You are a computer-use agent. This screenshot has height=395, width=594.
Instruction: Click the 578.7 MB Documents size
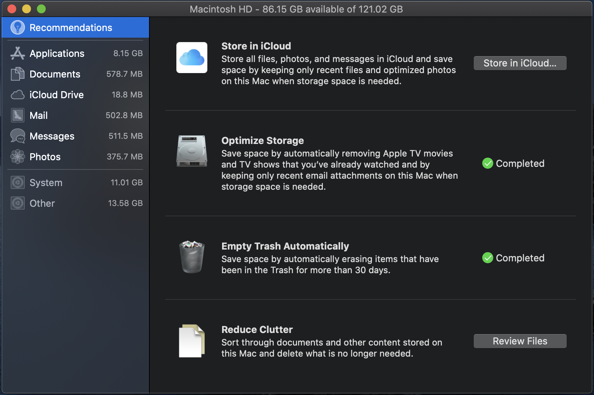pos(124,74)
